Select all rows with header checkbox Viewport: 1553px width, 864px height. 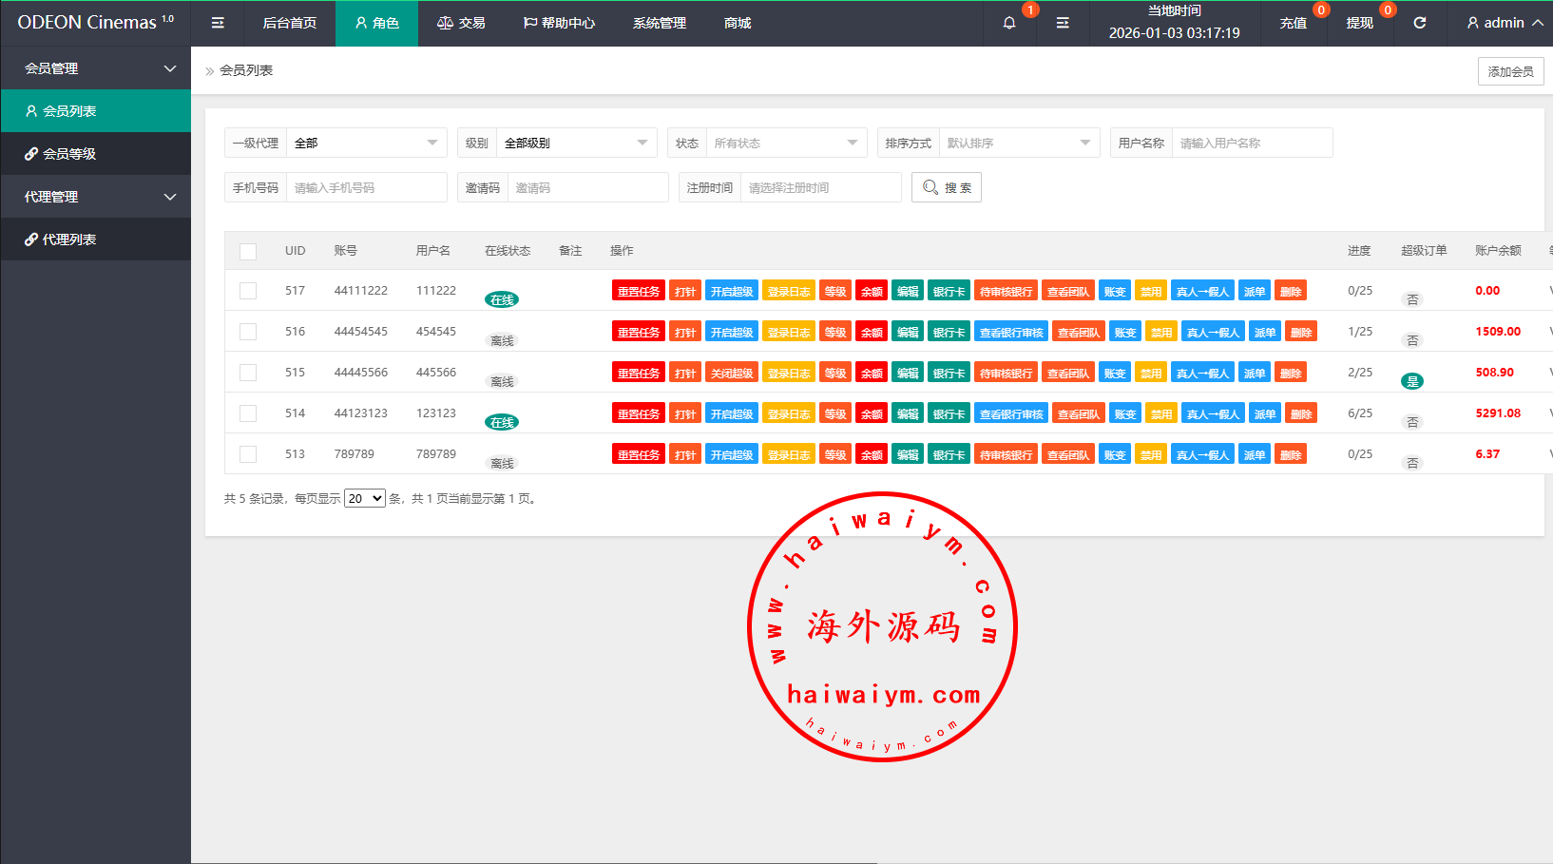click(248, 251)
